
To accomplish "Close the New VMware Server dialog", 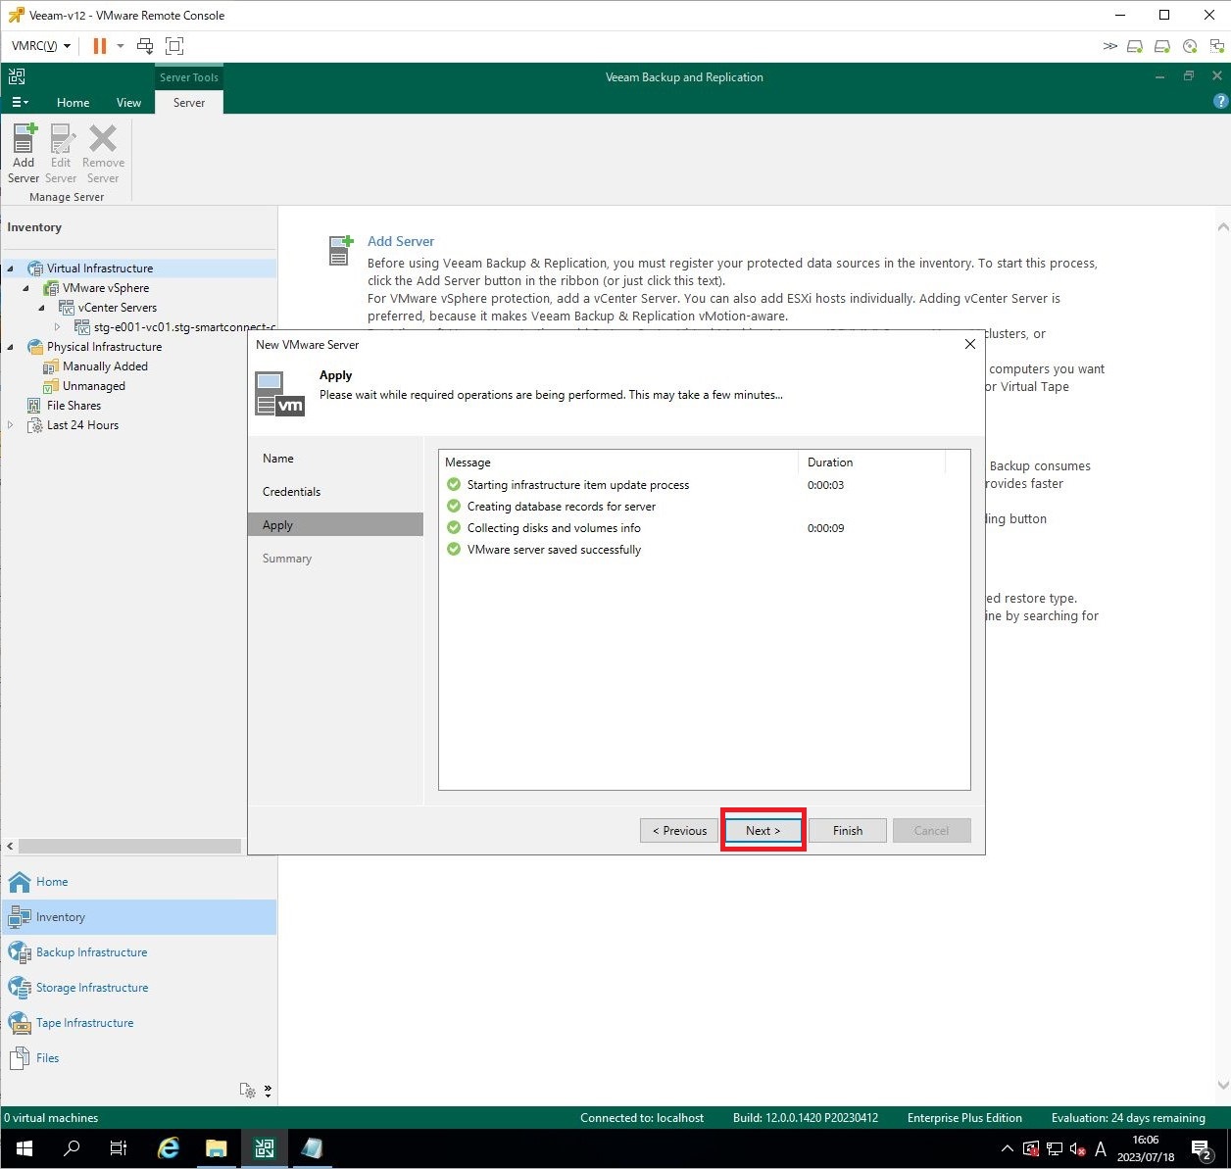I will pos(969,344).
